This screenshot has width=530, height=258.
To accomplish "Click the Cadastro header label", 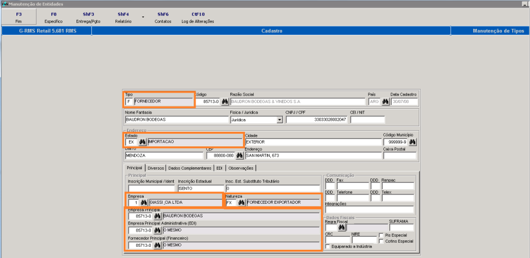I will pos(271,31).
